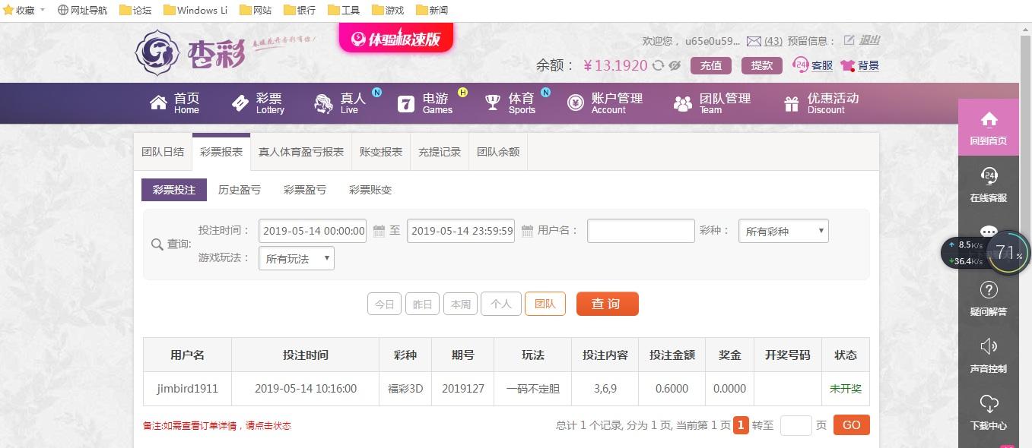Open the 论坛 bookmark folder
The image size is (1032, 448).
point(135,10)
